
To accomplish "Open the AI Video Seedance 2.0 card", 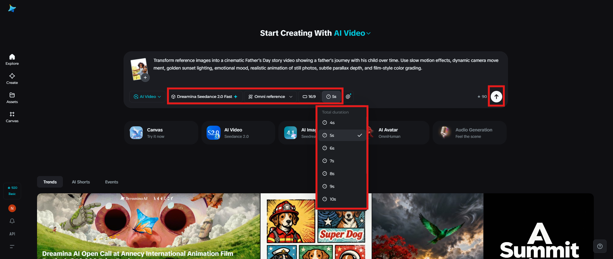I will [x=238, y=133].
